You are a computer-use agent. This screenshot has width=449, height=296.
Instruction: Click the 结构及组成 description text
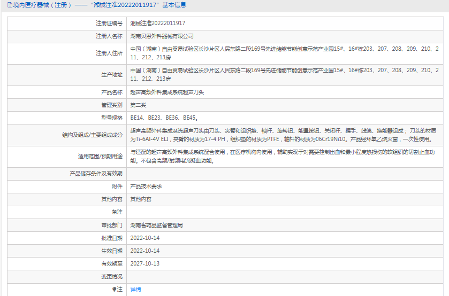point(283,135)
